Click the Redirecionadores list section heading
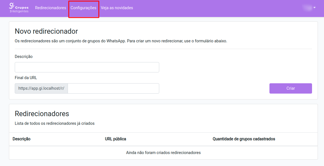 tap(42, 114)
